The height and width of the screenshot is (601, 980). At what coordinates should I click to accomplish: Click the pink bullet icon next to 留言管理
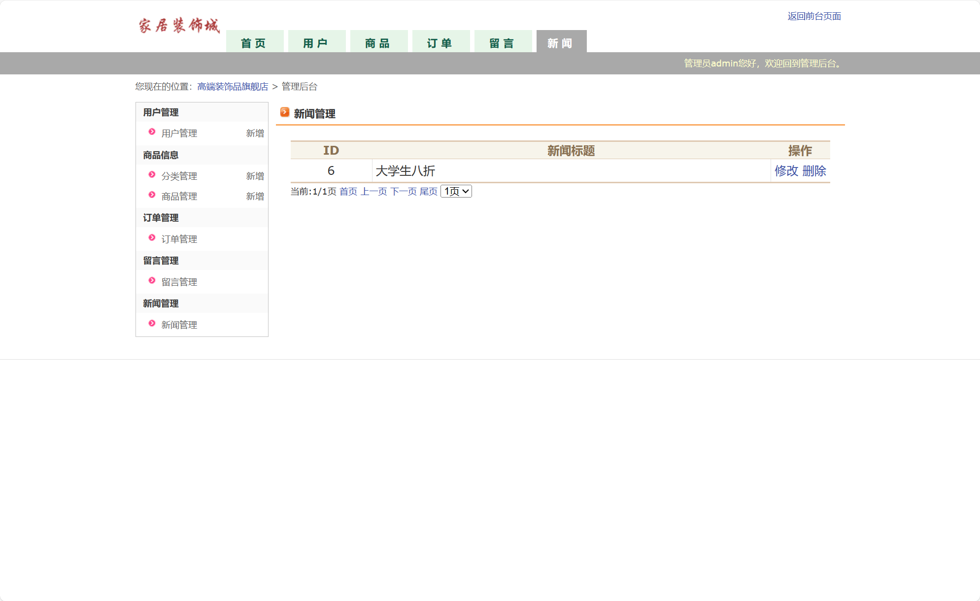click(x=152, y=280)
